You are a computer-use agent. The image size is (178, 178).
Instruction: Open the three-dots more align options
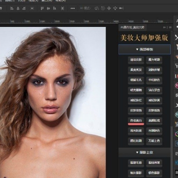coord(73,8)
